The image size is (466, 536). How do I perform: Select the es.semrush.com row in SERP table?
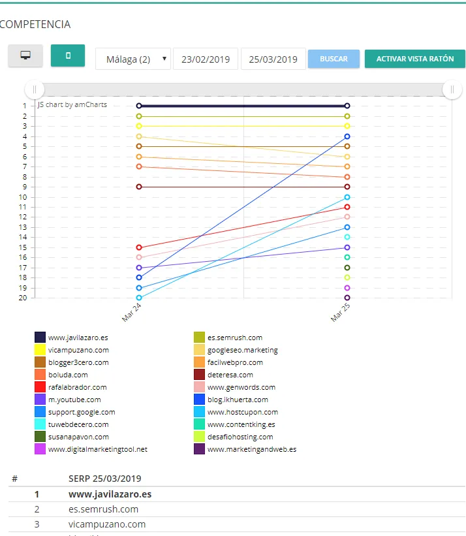[103, 509]
